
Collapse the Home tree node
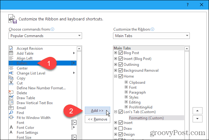115,76
